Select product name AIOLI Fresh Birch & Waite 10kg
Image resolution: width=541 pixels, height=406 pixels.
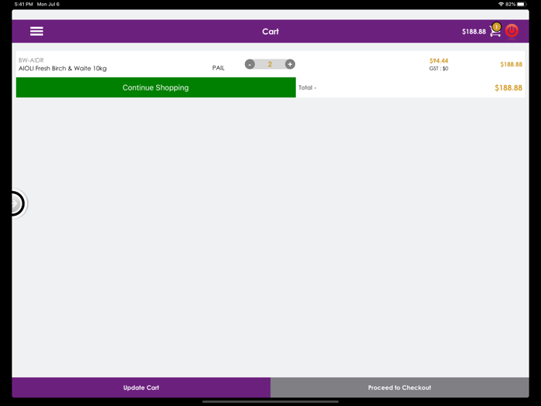(x=63, y=68)
